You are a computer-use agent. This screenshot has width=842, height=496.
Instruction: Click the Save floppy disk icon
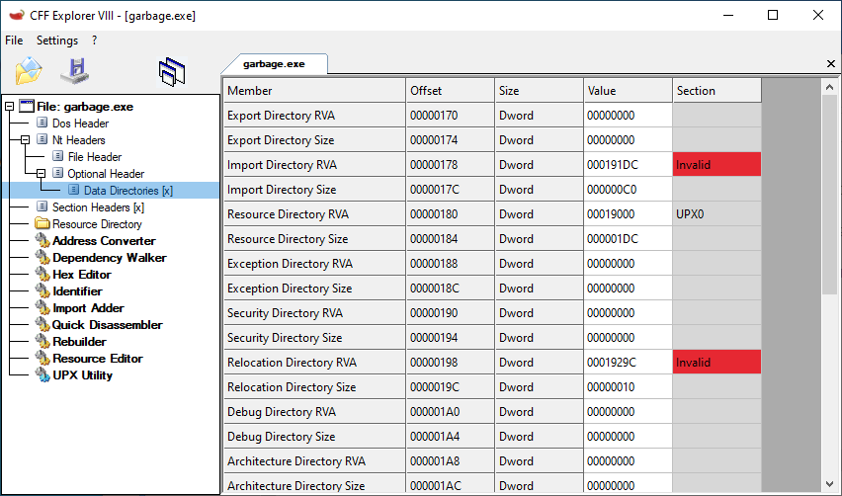[74, 71]
